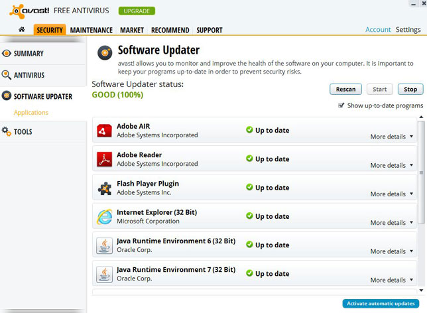427x313 pixels.
Task: Click the list scrollbar up arrow
Action: click(x=421, y=117)
